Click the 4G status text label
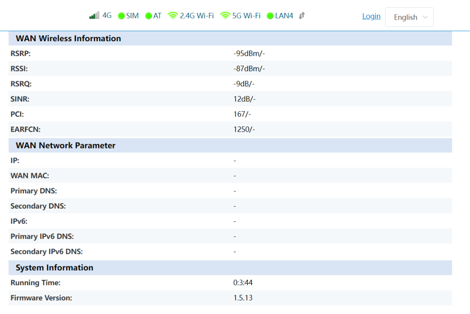470x314 pixels. [107, 16]
